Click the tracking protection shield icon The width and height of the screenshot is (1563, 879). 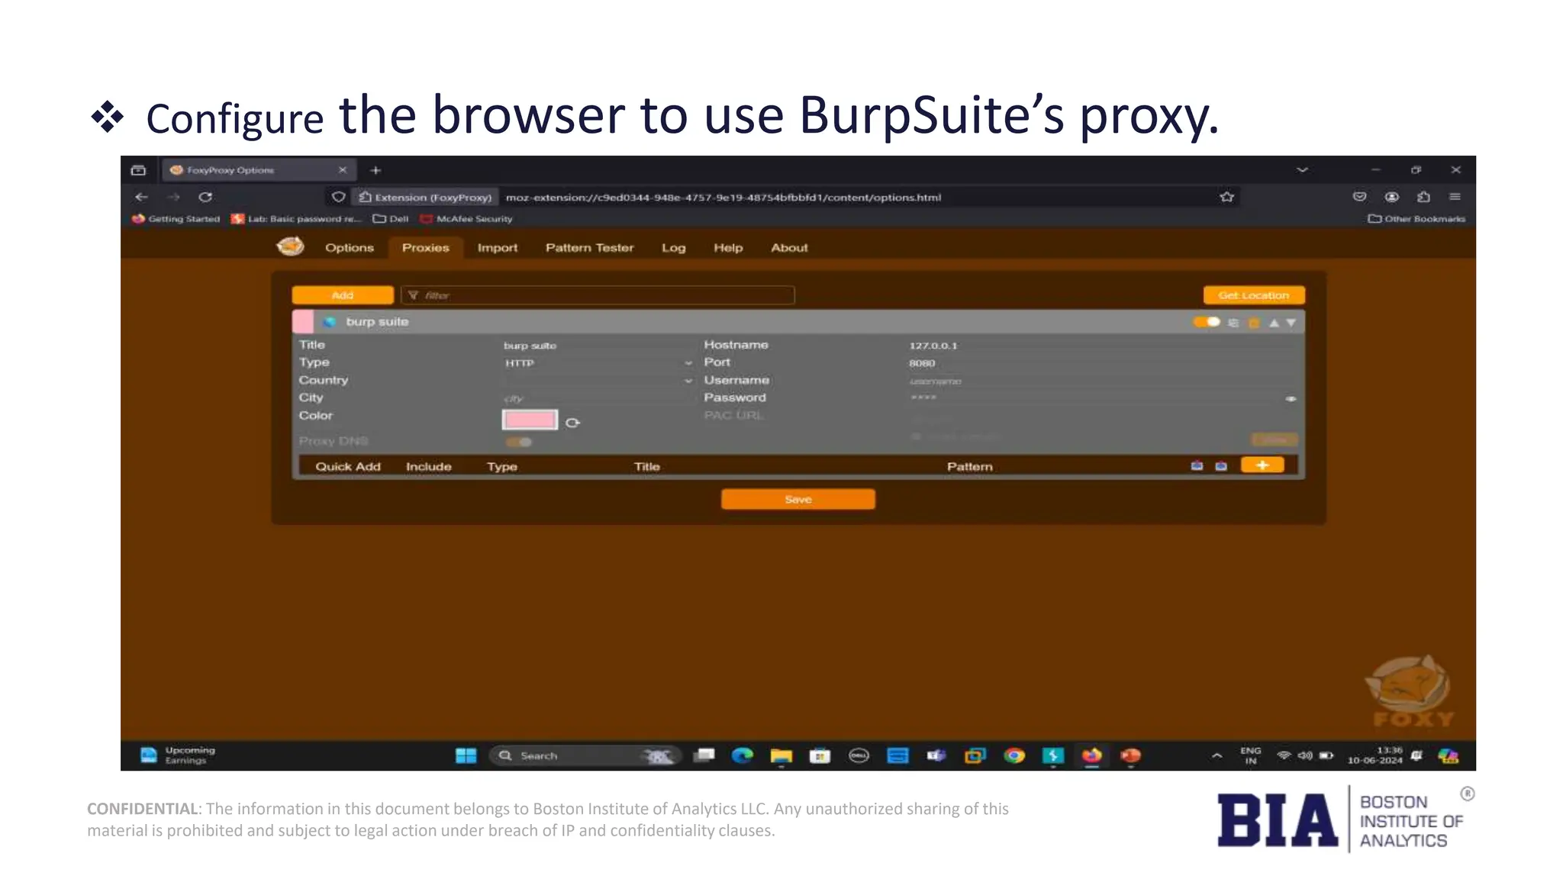[x=338, y=197]
